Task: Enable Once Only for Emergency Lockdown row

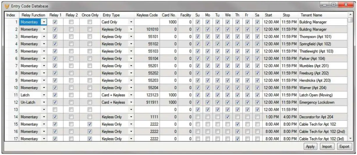Action: [x=90, y=102]
